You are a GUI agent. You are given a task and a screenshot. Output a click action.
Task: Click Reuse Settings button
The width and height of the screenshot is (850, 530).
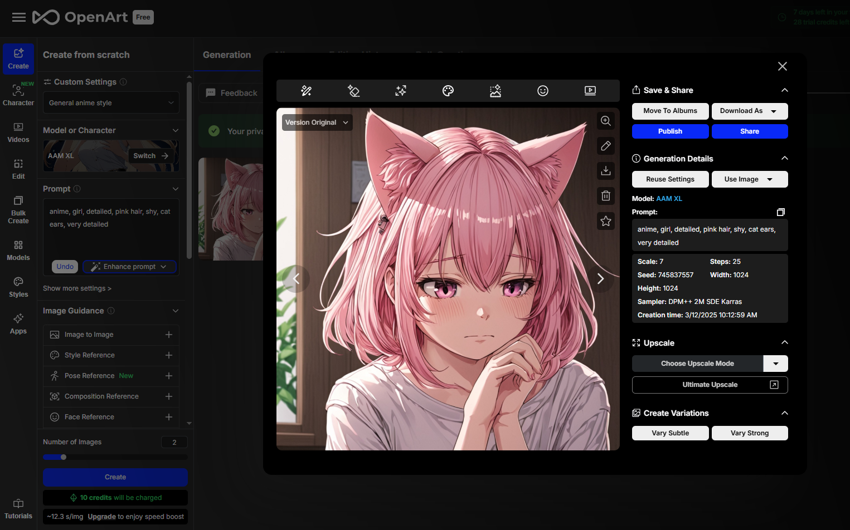(x=670, y=179)
